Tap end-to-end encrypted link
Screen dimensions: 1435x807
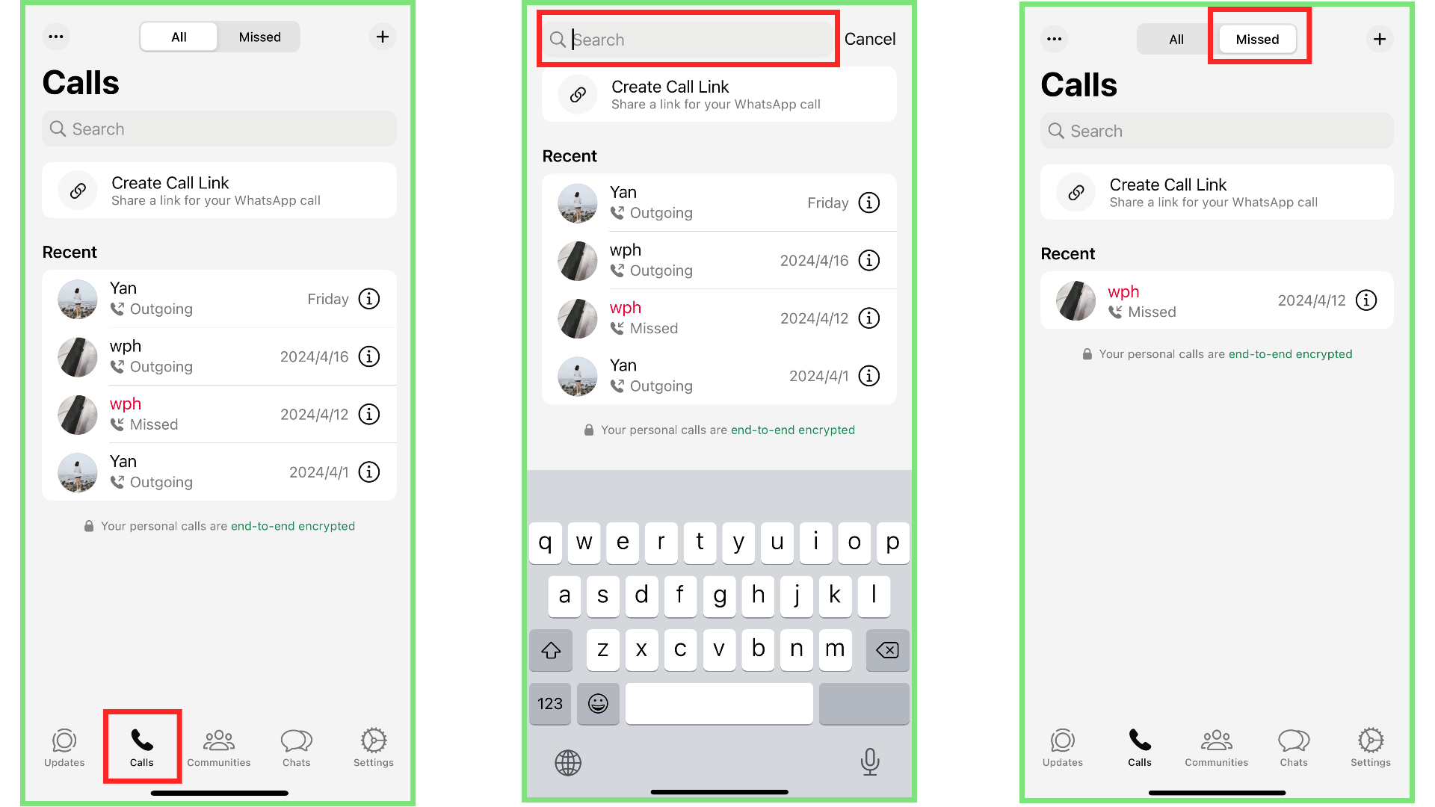click(293, 525)
